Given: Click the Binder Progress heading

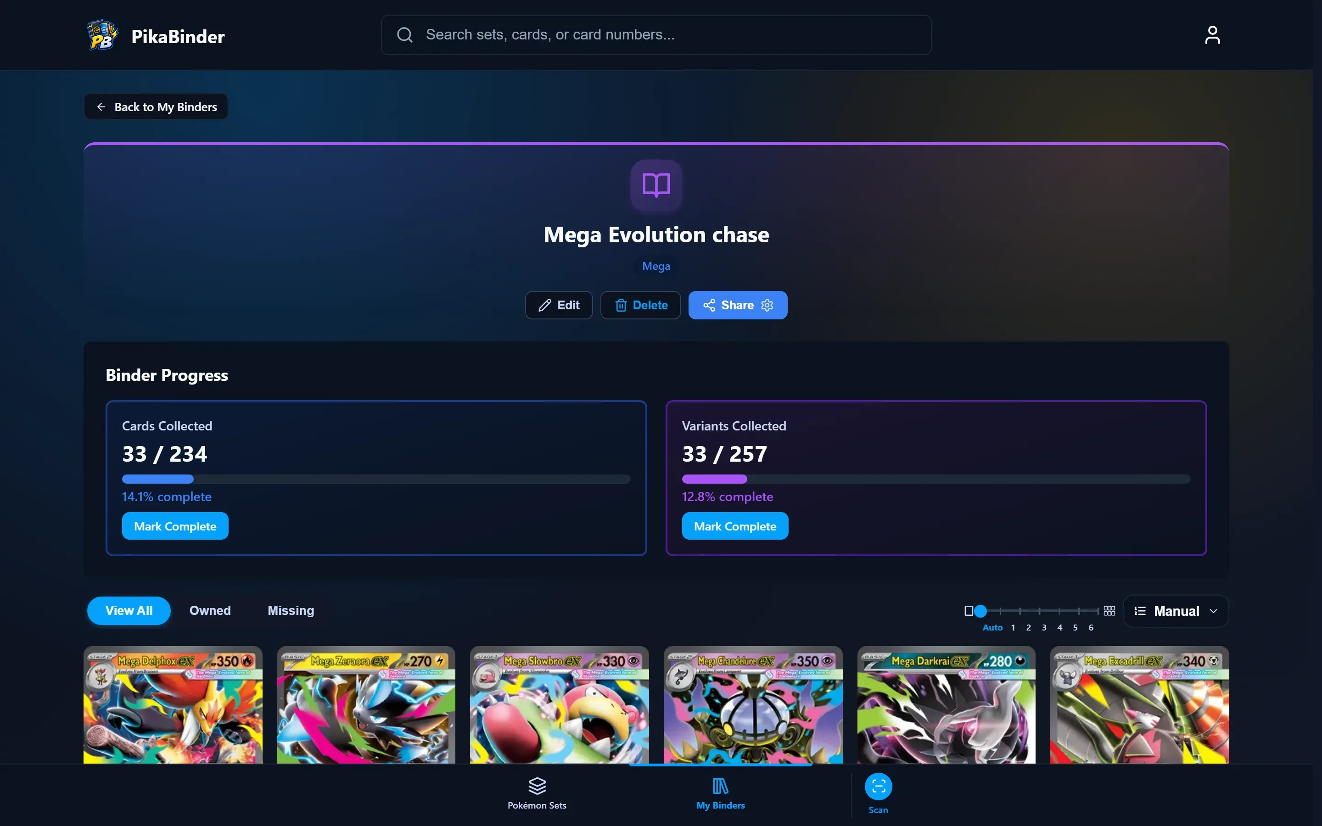Looking at the screenshot, I should point(167,375).
